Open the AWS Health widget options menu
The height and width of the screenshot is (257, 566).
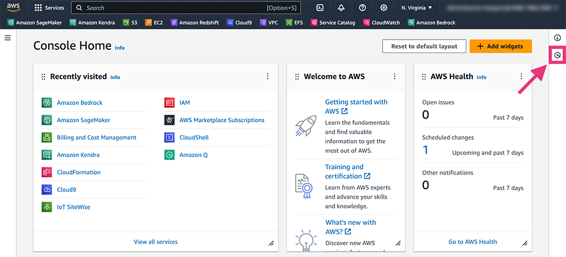tap(521, 76)
